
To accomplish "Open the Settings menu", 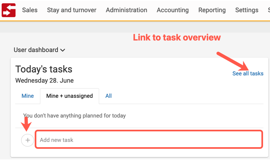I will (247, 10).
